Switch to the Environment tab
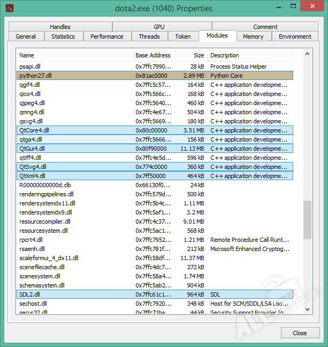The image size is (328, 347). (x=295, y=36)
